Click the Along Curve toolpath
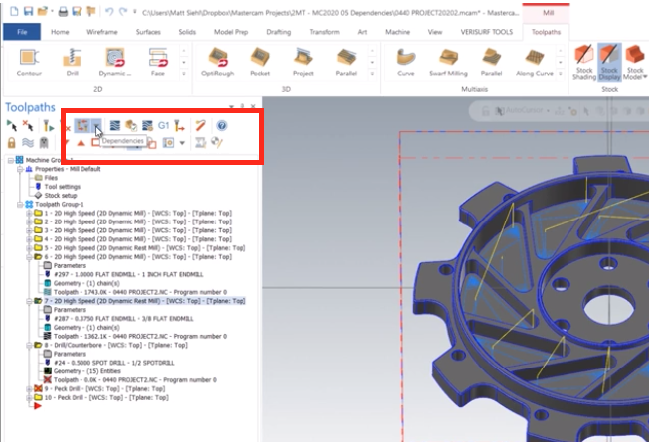This screenshot has height=442, width=649. click(x=535, y=63)
